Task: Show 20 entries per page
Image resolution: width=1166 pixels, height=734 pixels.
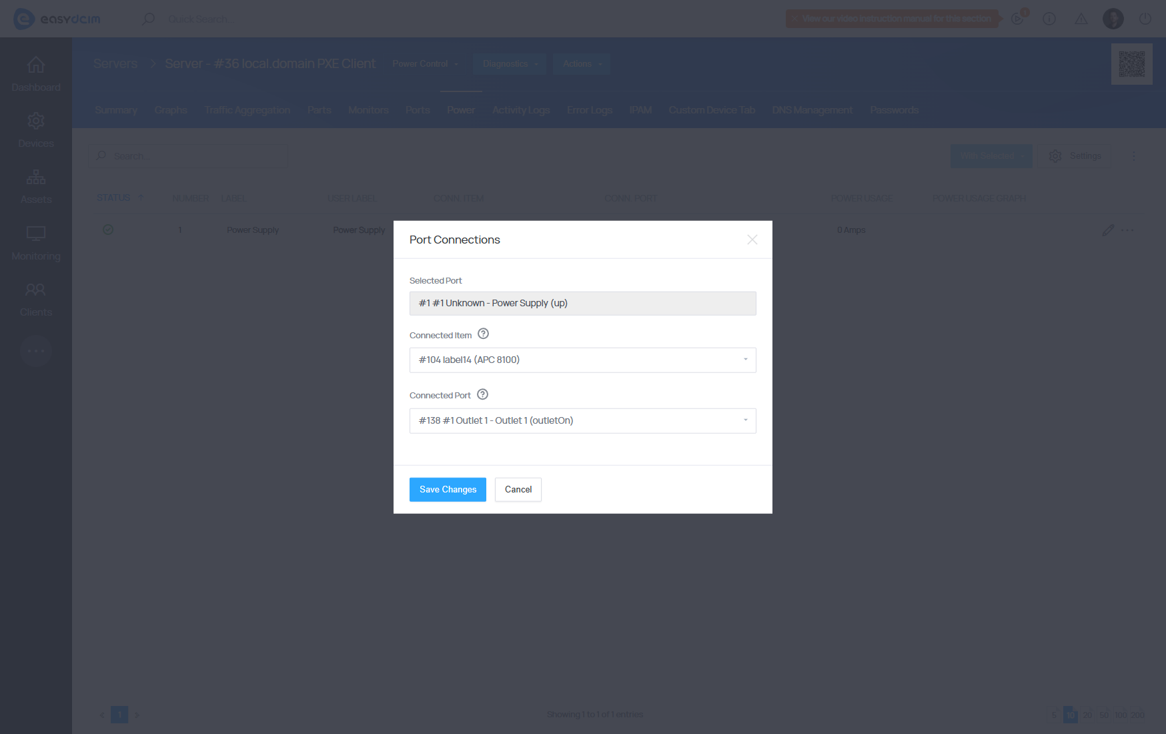Action: (1087, 715)
